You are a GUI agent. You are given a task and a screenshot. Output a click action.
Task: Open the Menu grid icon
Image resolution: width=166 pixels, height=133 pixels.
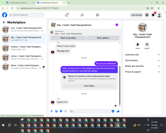coord(147,15)
